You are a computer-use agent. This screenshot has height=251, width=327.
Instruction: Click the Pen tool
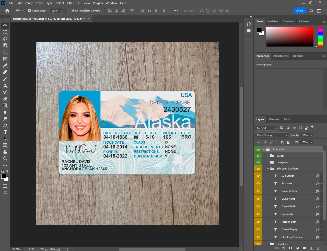5,125
